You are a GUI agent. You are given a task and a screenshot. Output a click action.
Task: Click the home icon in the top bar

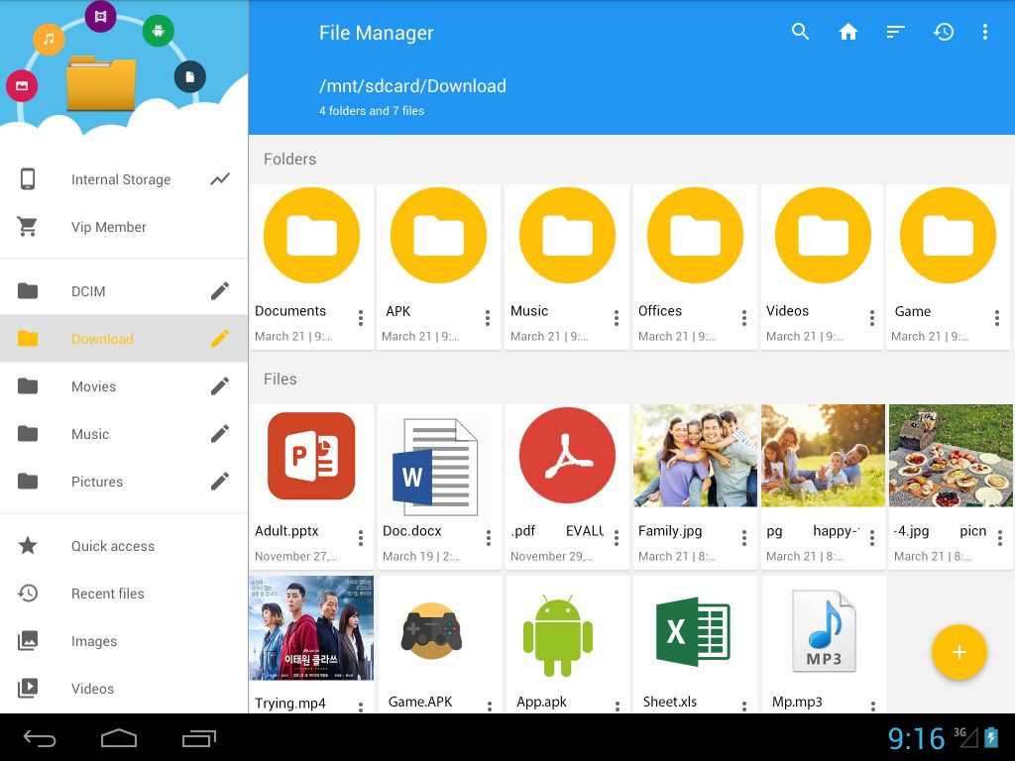tap(848, 31)
